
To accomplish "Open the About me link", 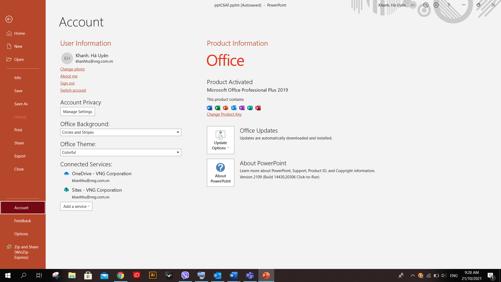I will click(69, 76).
